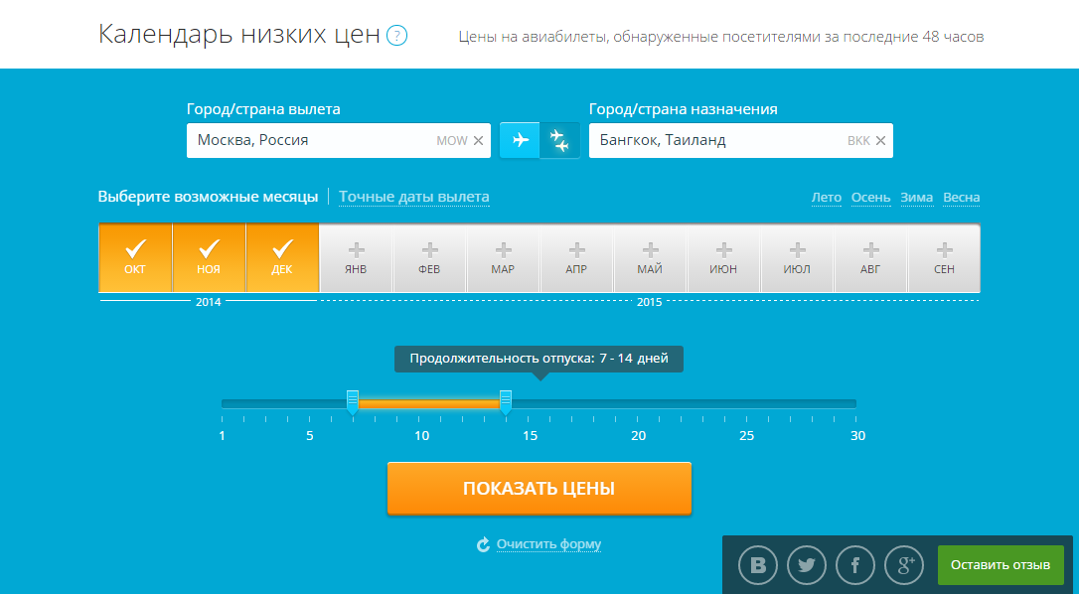The width and height of the screenshot is (1079, 594).
Task: Select round-trip two planes icon
Action: [560, 140]
